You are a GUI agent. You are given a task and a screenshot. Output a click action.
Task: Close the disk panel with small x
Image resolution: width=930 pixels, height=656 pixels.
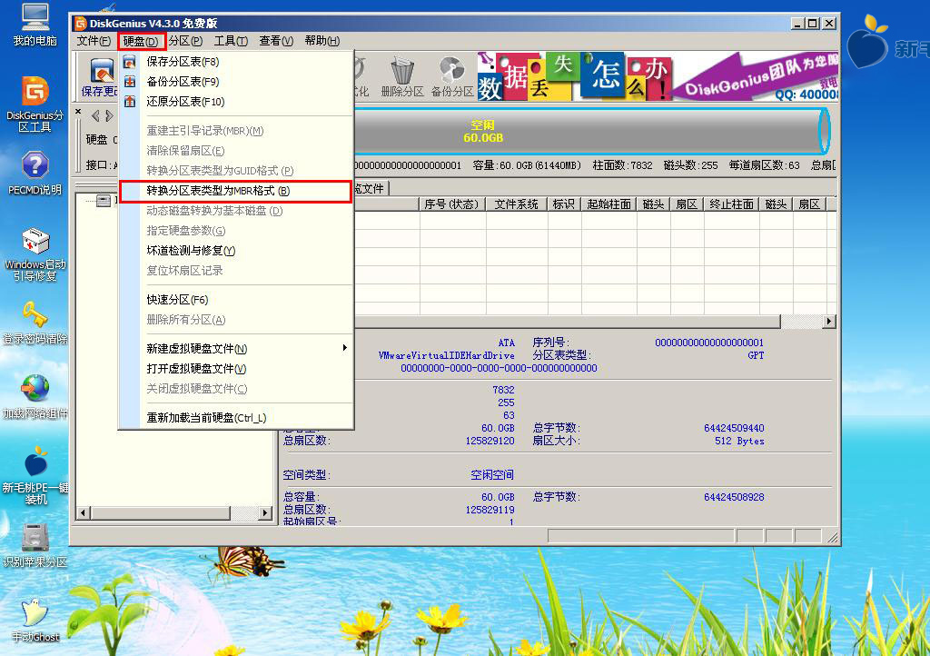coord(78,111)
